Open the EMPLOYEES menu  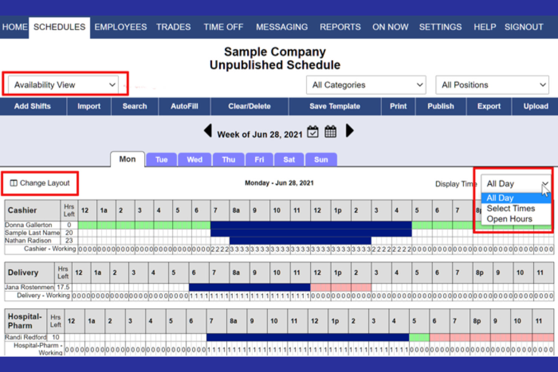(x=120, y=27)
